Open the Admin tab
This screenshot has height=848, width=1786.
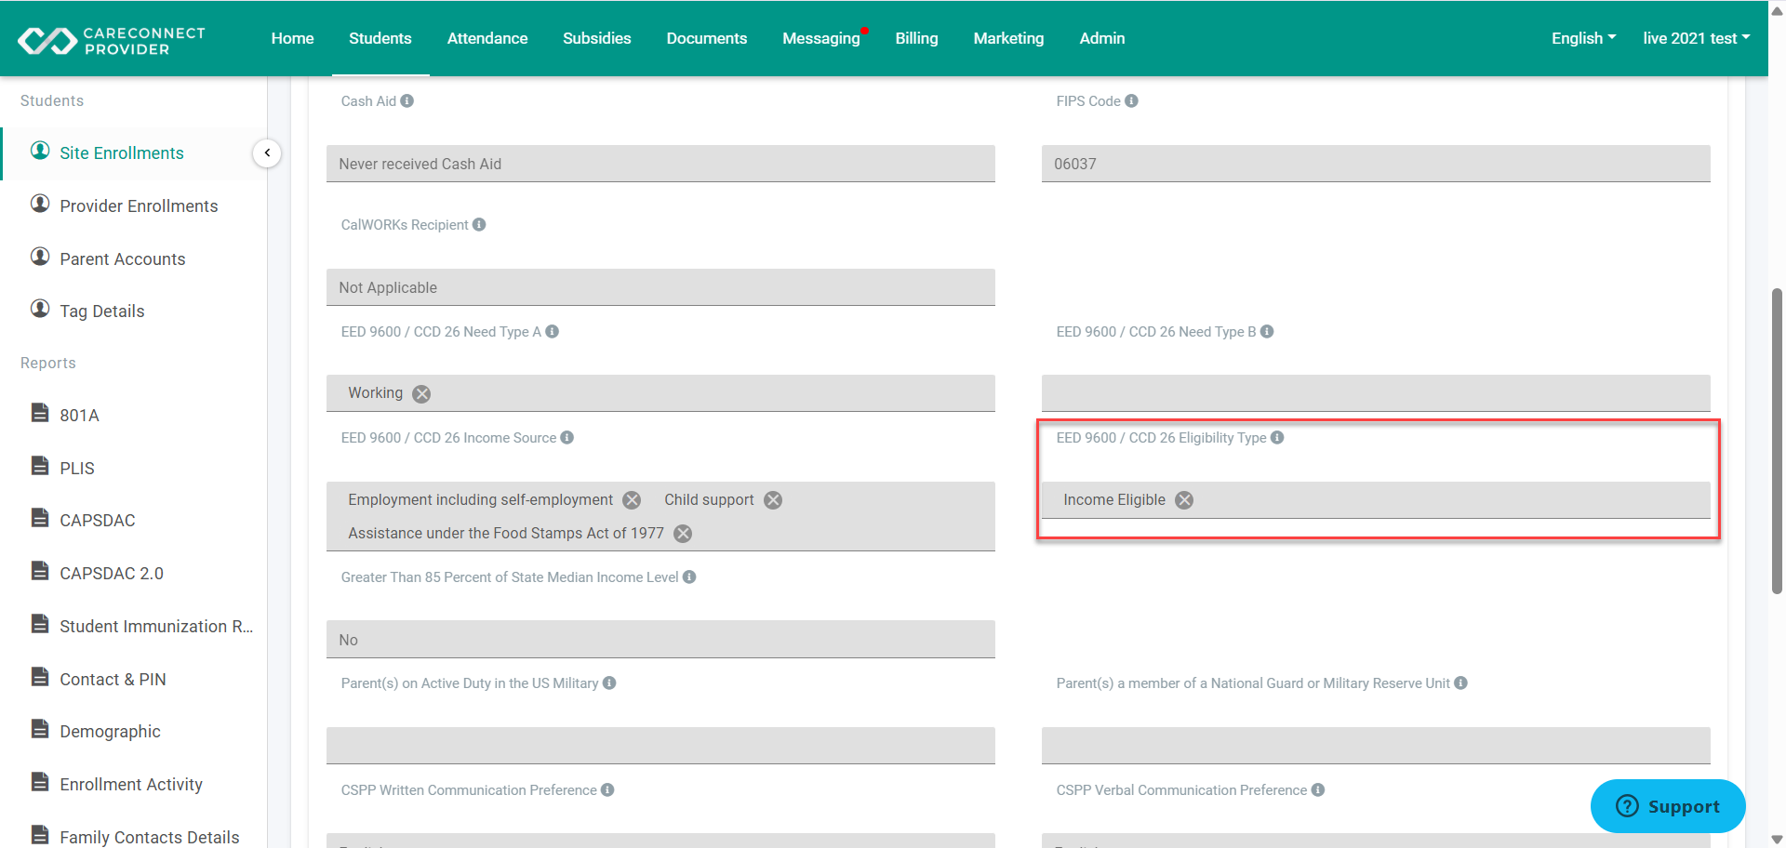tap(1102, 38)
